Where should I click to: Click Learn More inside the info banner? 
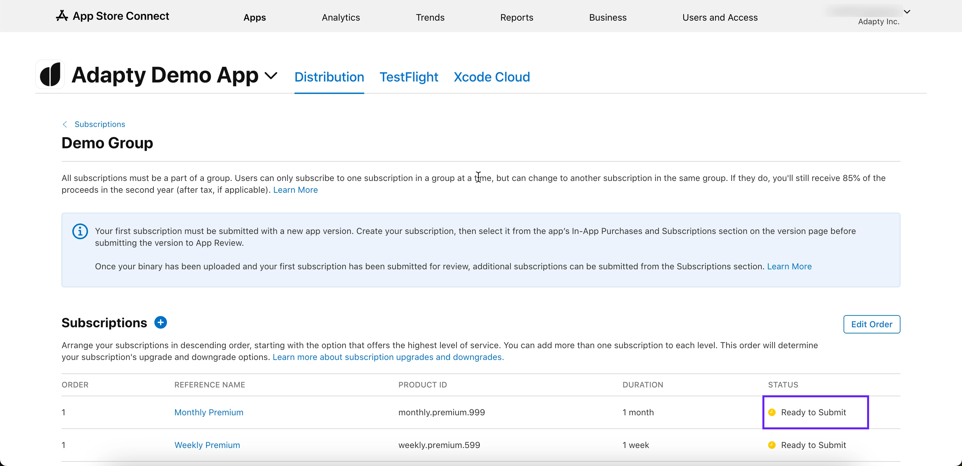tap(789, 266)
